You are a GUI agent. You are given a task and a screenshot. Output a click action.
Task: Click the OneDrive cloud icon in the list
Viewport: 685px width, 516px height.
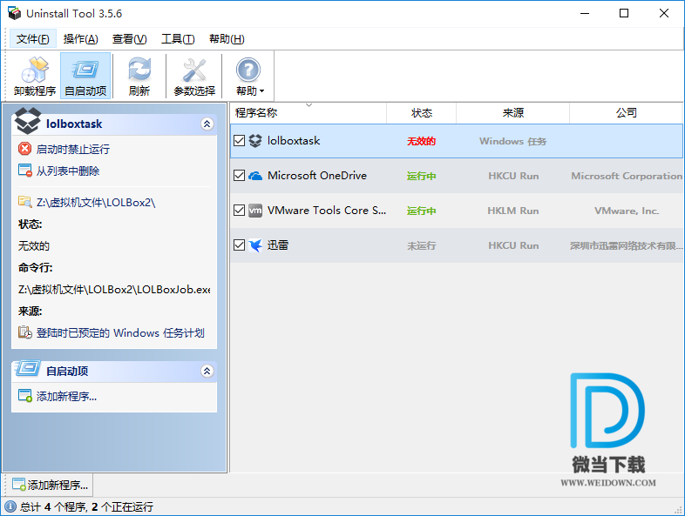(255, 176)
